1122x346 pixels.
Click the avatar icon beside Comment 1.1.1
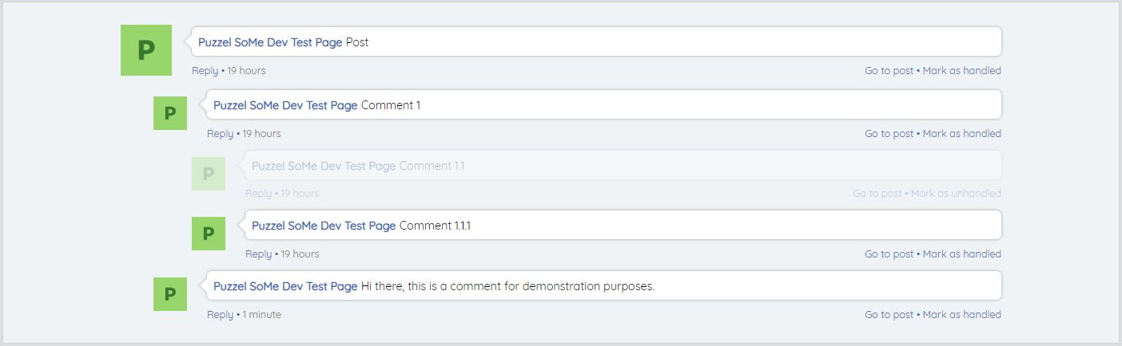208,234
